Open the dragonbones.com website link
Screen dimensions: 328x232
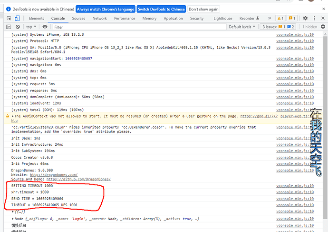pos(54,174)
